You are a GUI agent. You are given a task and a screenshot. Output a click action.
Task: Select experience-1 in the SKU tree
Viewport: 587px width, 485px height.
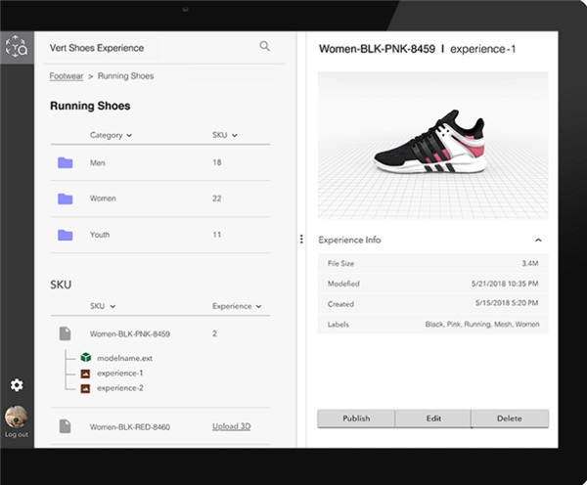(119, 373)
